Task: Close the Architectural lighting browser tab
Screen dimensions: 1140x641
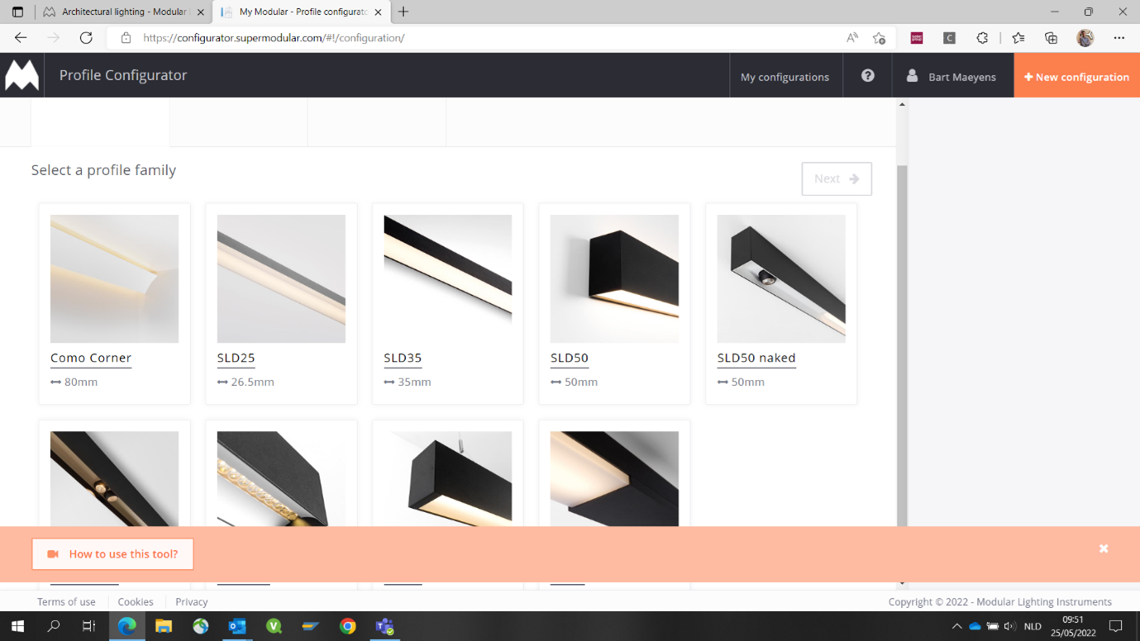Action: (201, 12)
